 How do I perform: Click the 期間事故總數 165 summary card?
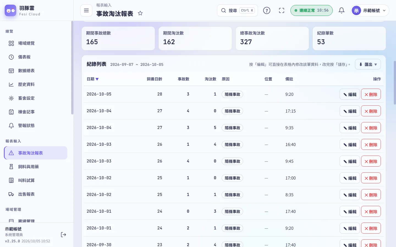click(118, 38)
